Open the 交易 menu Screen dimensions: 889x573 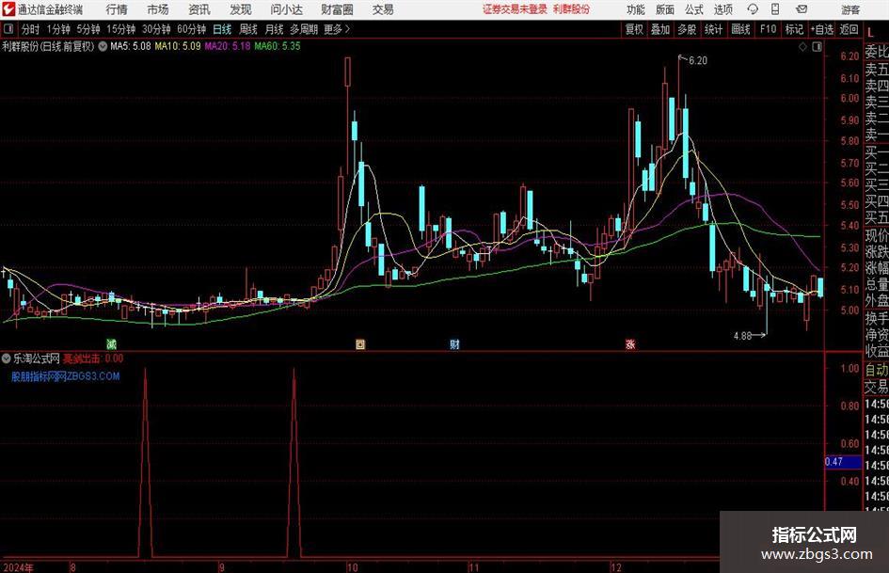pos(383,9)
